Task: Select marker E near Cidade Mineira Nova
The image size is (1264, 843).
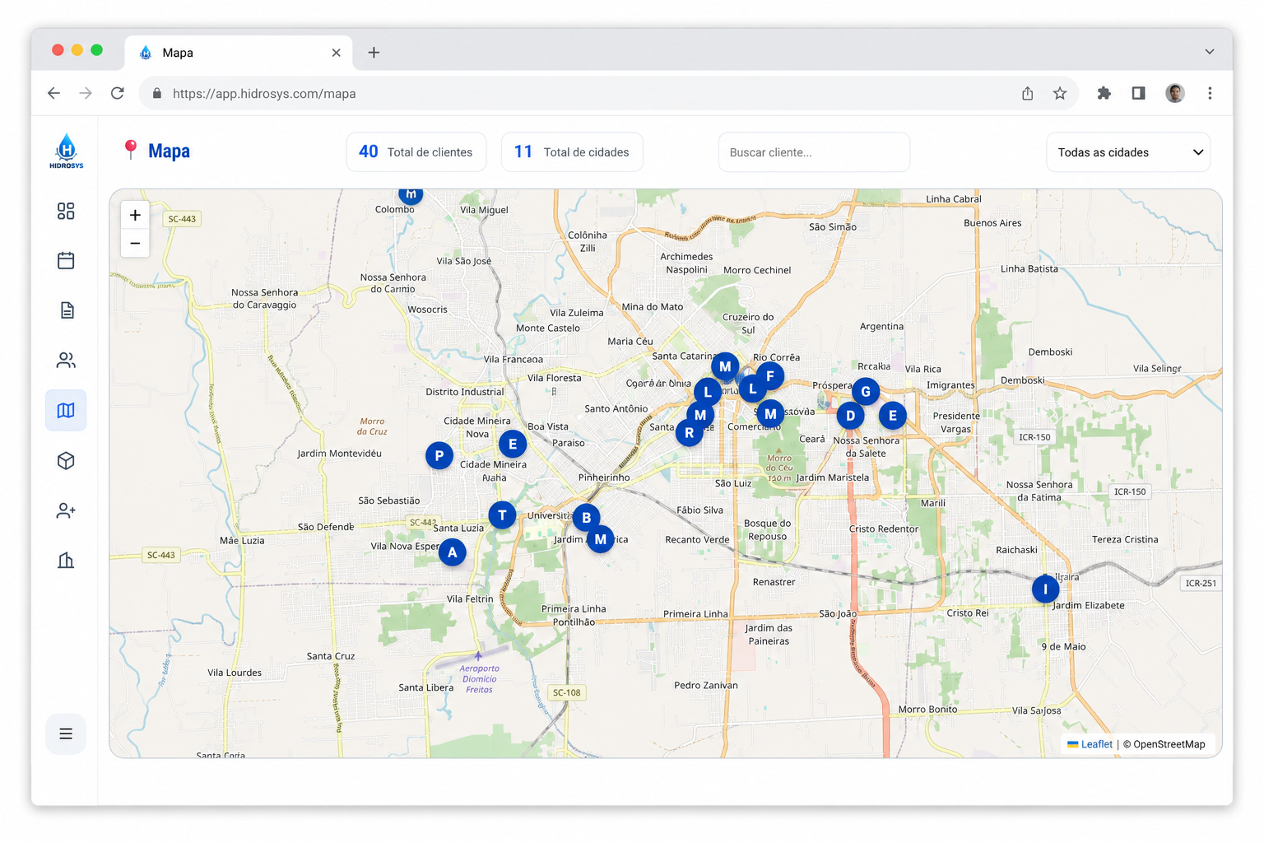Action: (513, 445)
